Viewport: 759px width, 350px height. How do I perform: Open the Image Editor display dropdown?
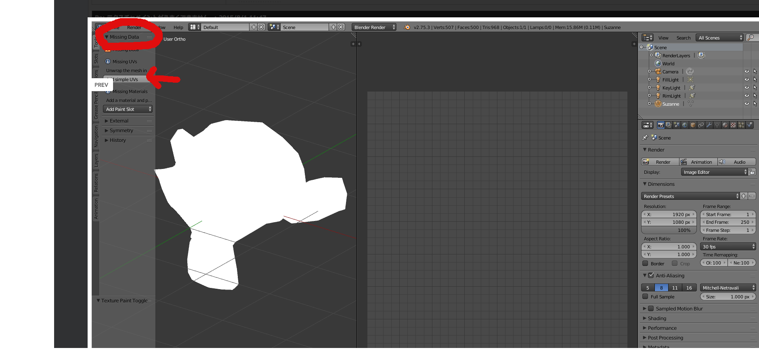(x=714, y=172)
